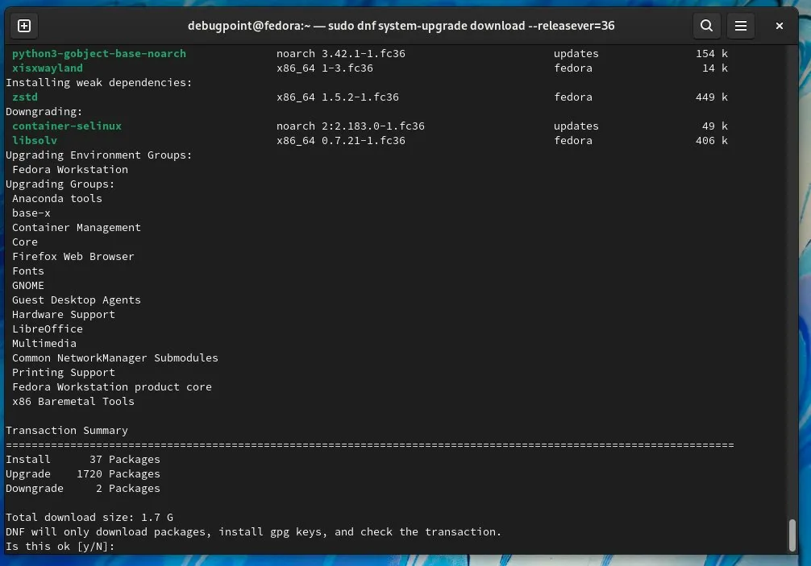Viewport: 811px width, 566px height.
Task: Click version 0.7.21-1.fc36 for libsolv
Action: point(363,140)
